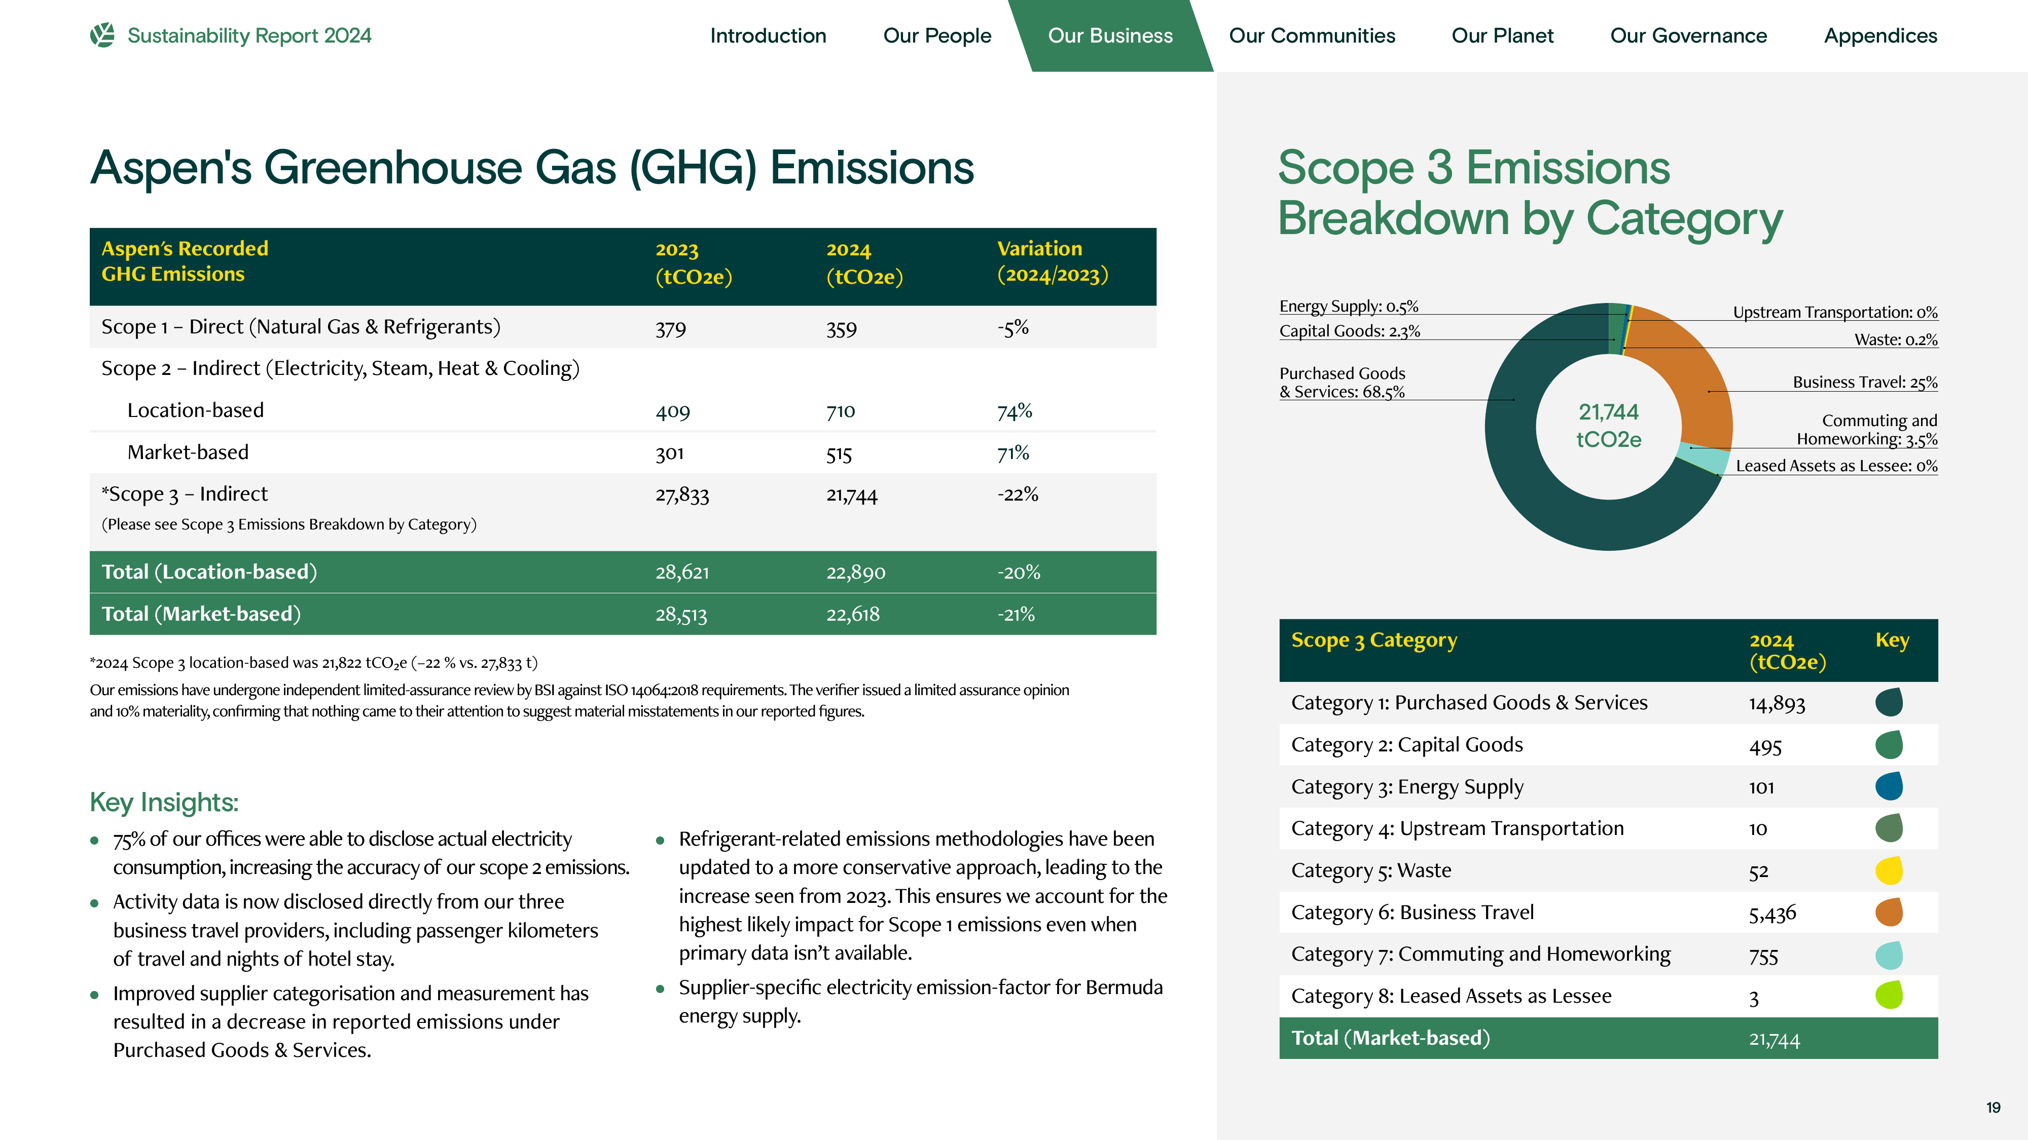
Task: Click Total (Market-based) variation -21%
Action: pyautogui.click(x=1016, y=615)
